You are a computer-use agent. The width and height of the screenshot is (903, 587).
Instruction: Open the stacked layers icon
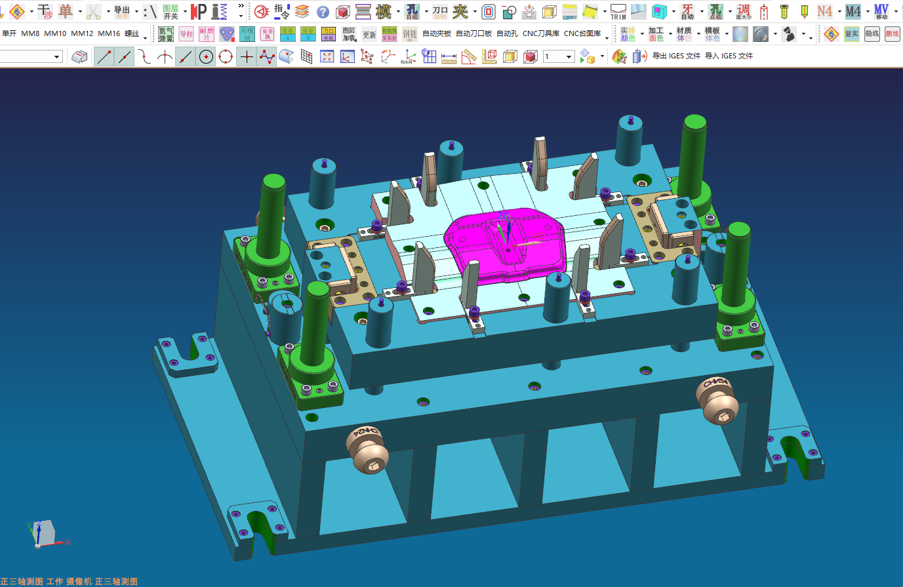302,11
